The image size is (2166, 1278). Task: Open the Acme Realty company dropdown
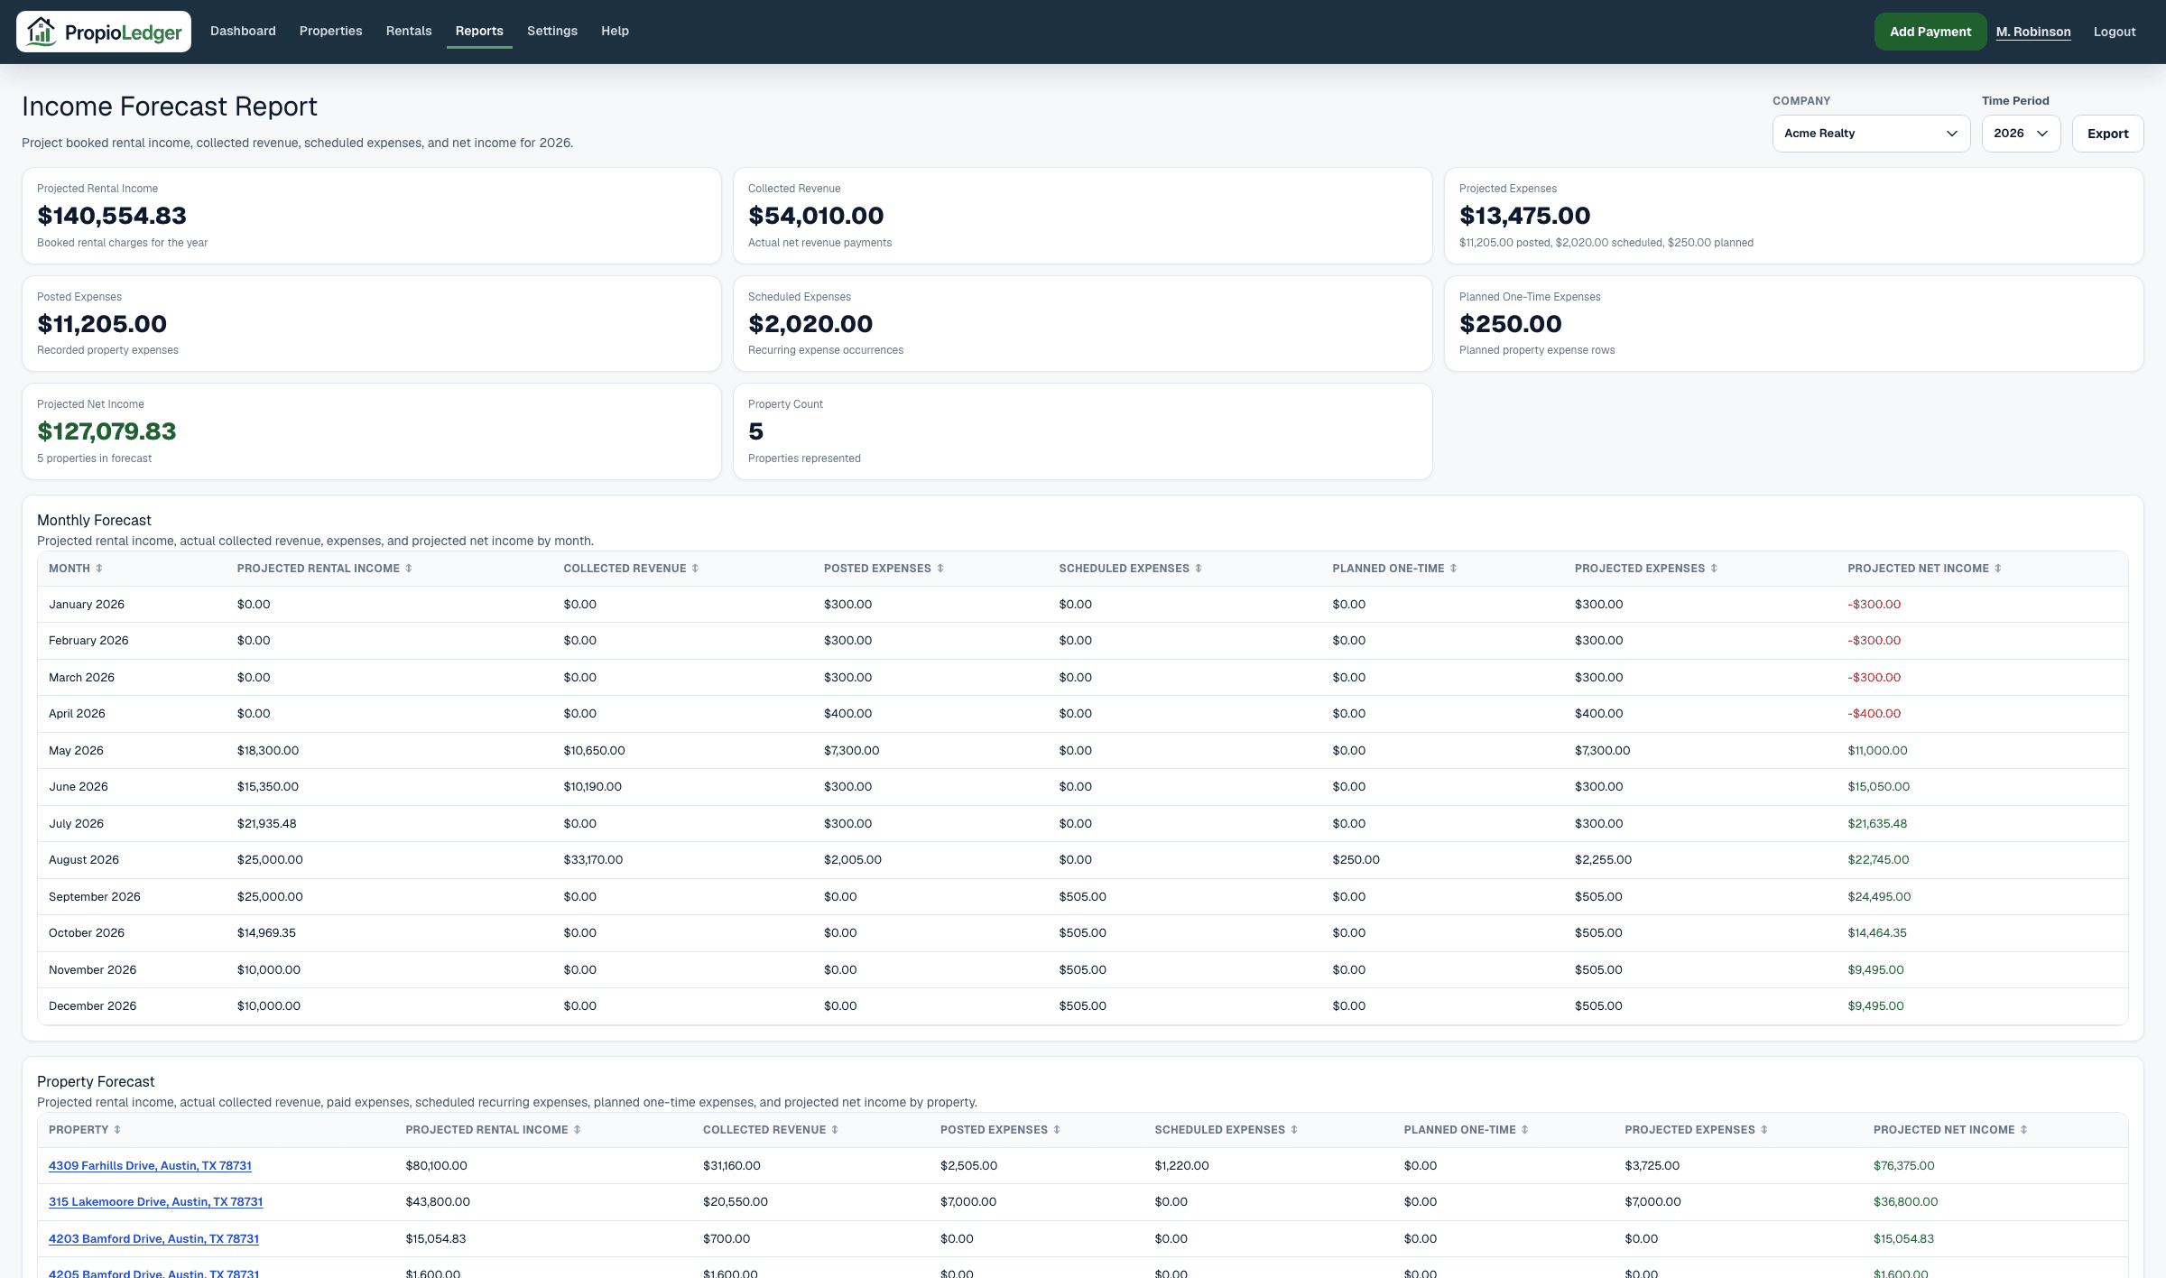pyautogui.click(x=1871, y=134)
